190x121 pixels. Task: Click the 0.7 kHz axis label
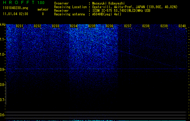tap(2, 100)
